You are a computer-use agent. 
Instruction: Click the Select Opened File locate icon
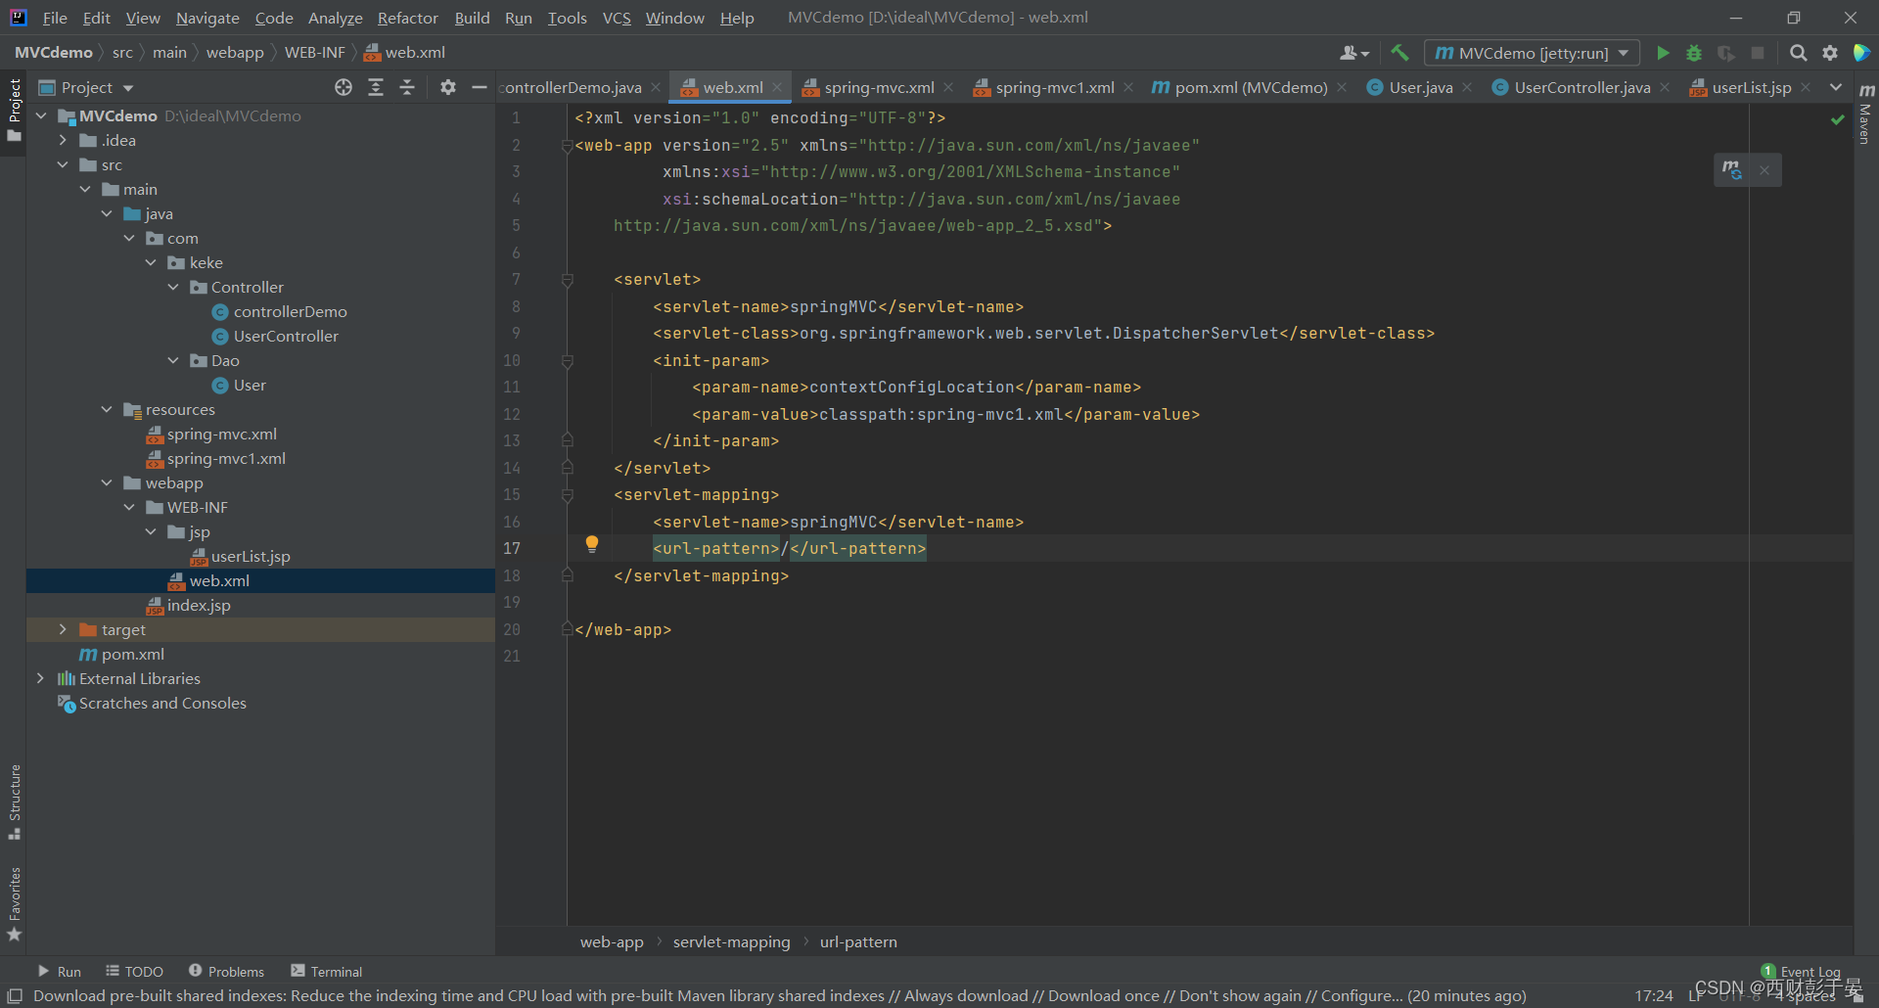tap(344, 87)
